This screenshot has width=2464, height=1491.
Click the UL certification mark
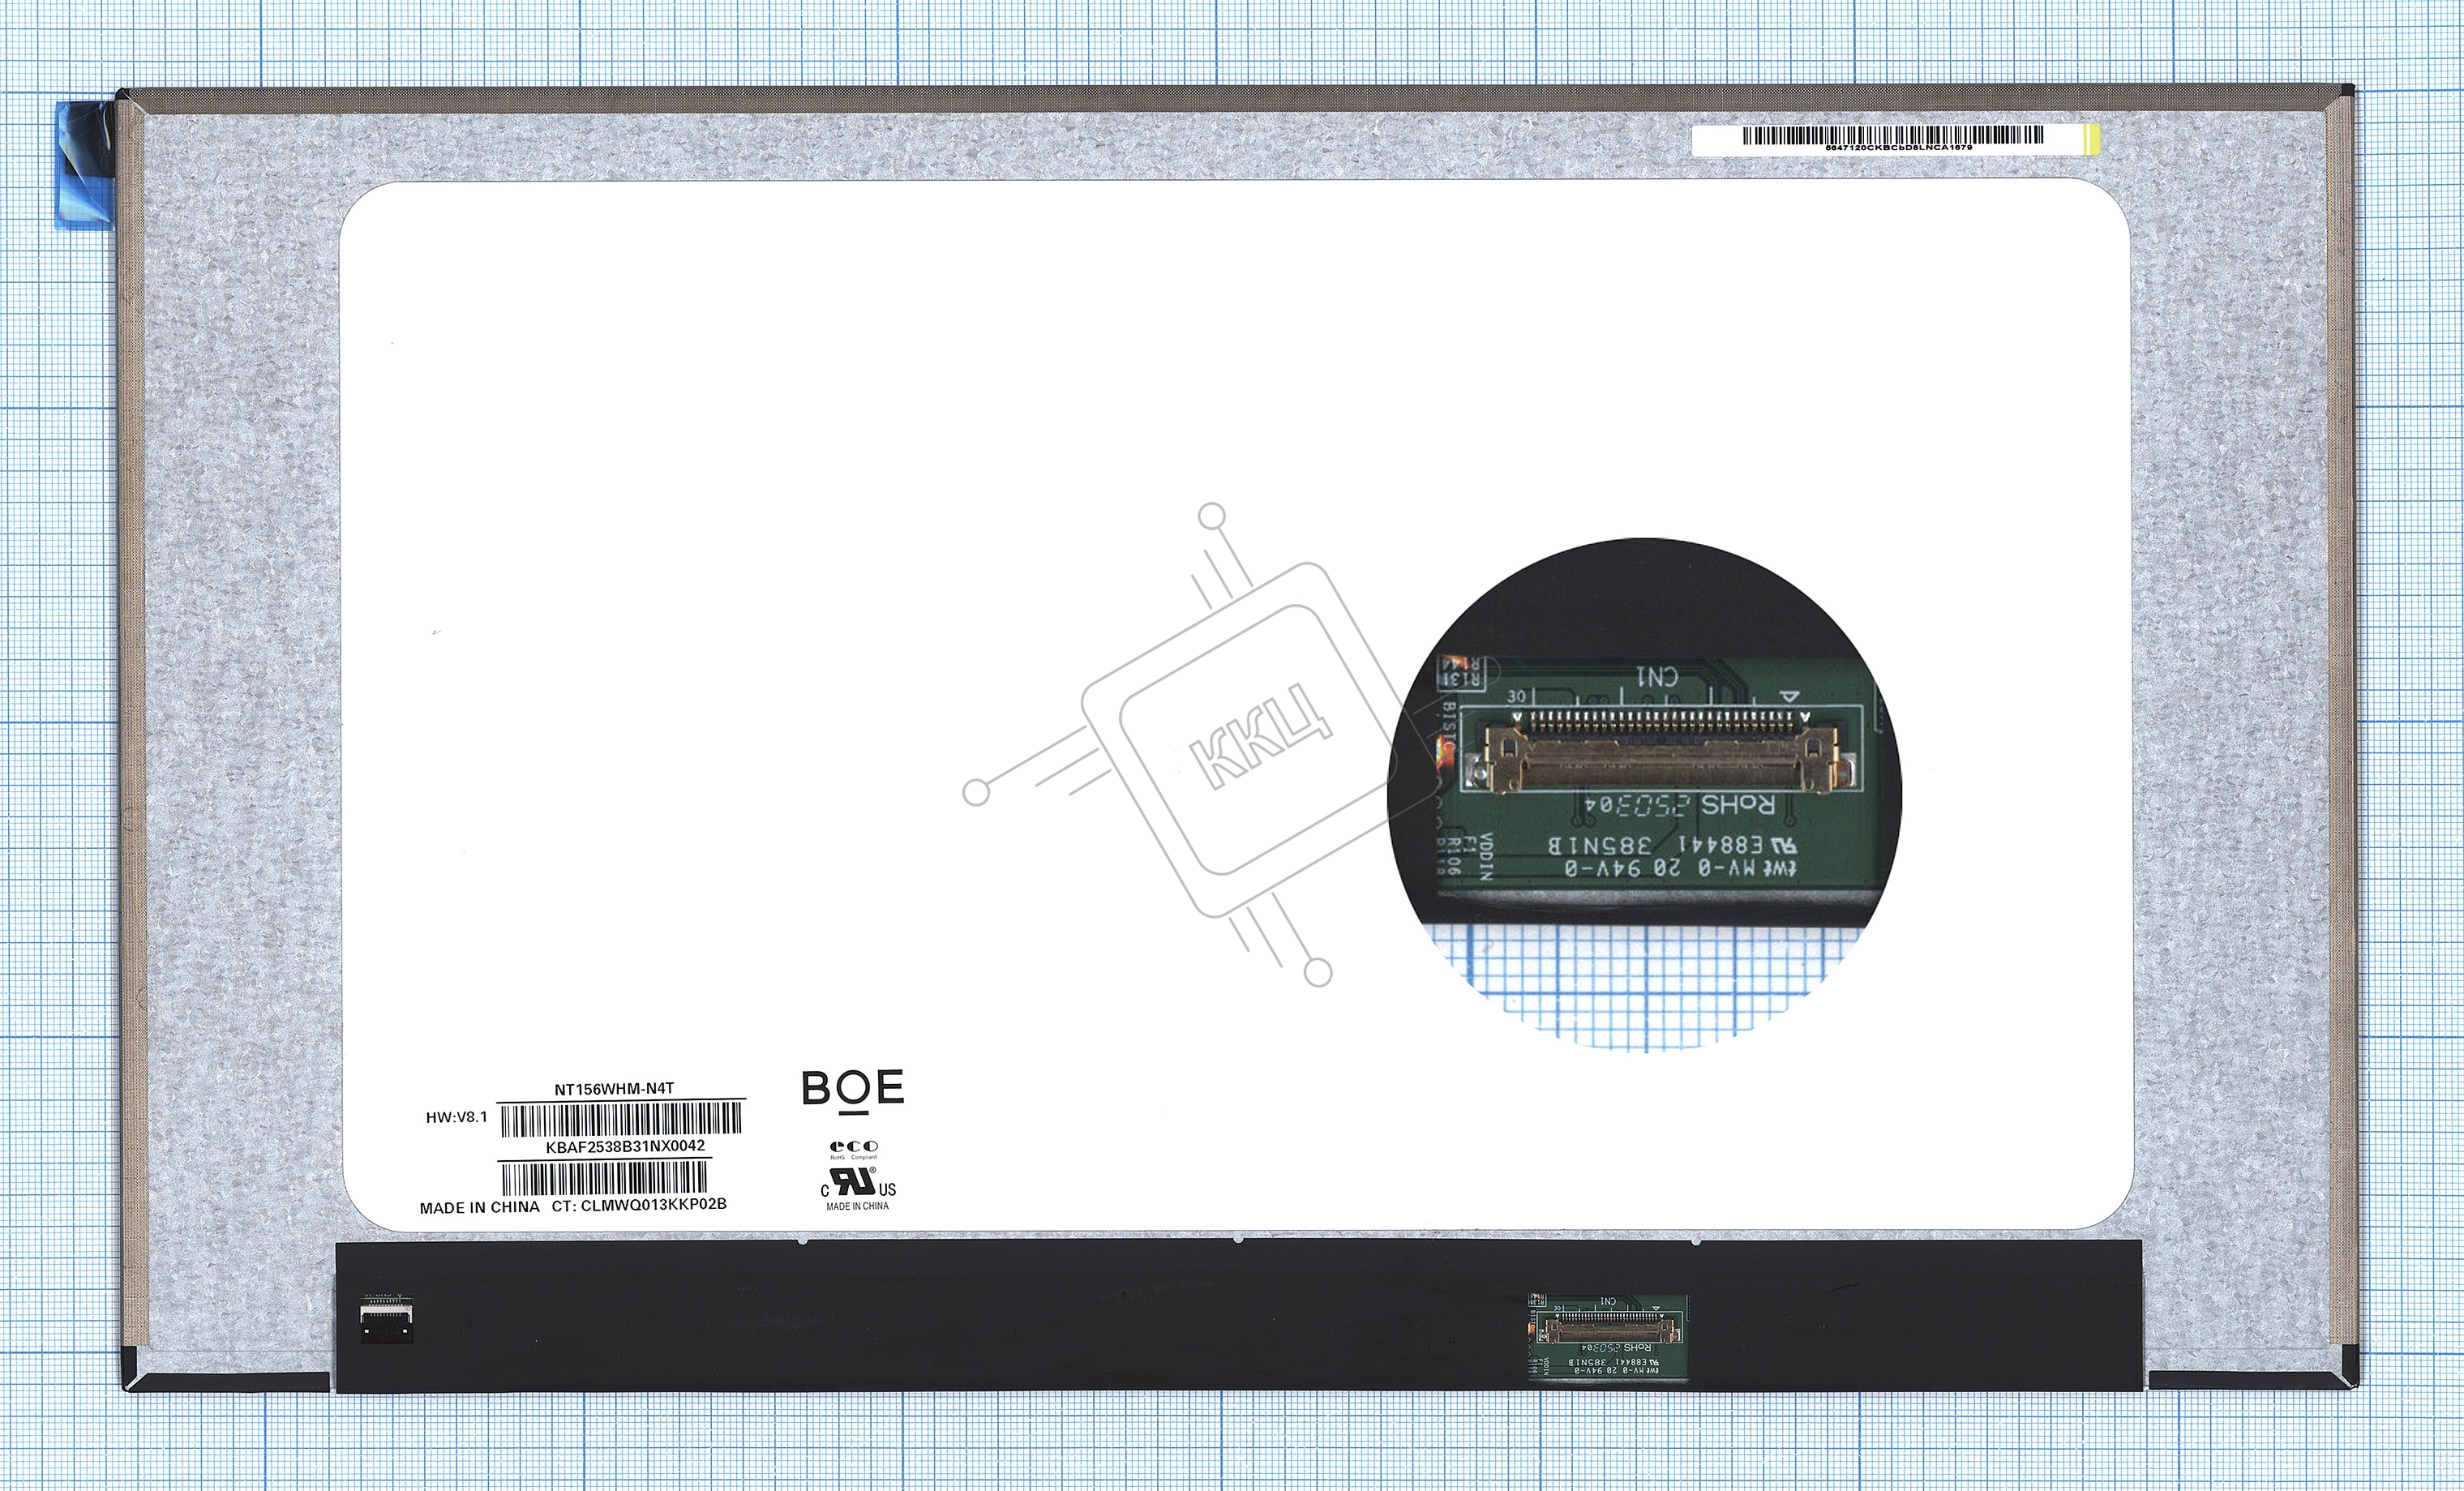coord(858,1182)
